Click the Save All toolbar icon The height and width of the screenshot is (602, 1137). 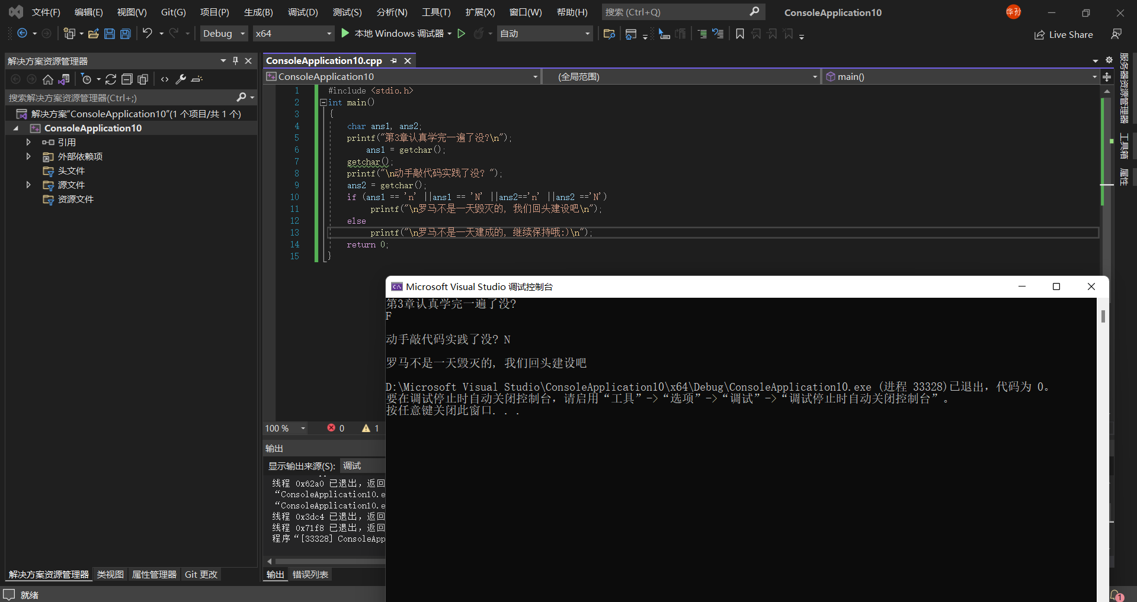click(x=126, y=34)
